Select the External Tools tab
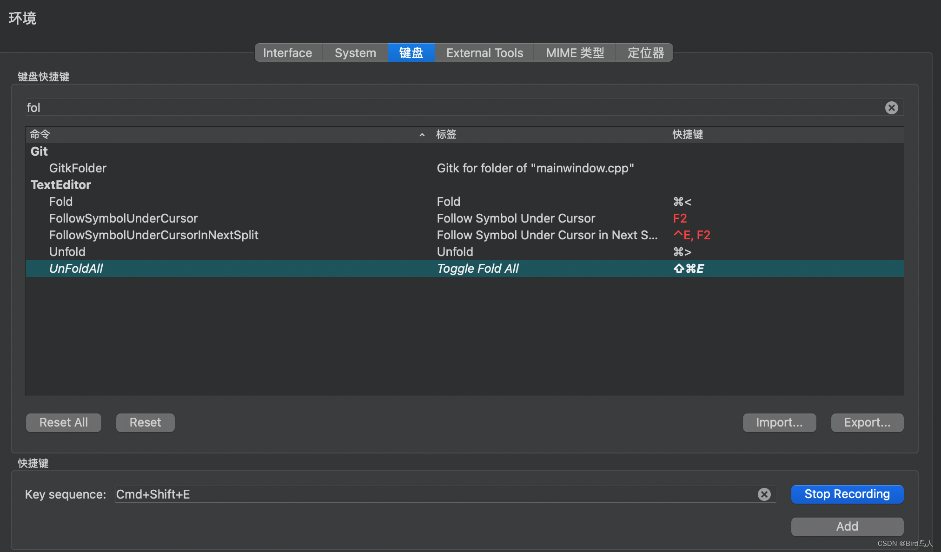The image size is (941, 552). coord(484,53)
